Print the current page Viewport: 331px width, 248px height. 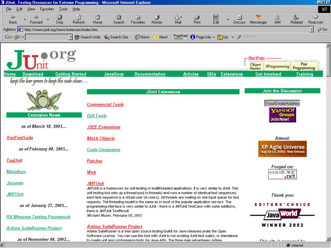(x=197, y=19)
